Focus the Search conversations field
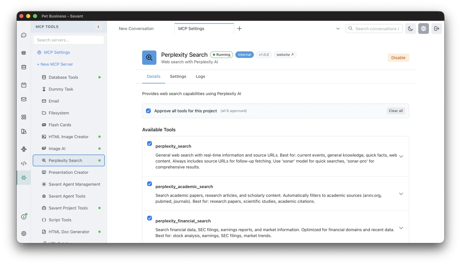Viewport: 461px width, 265px height. [374, 29]
